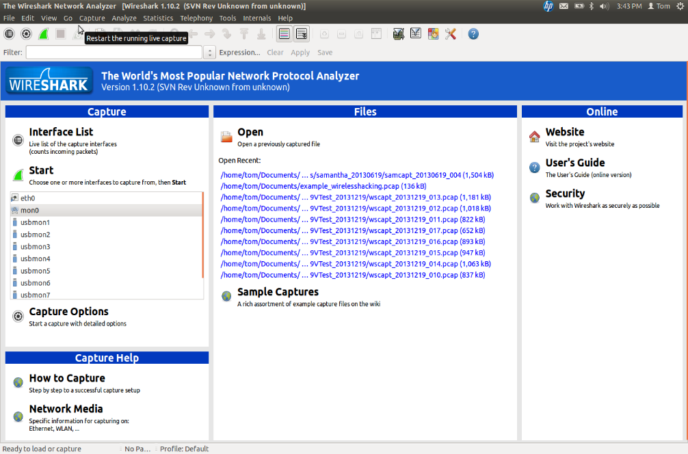
Task: Open the capture filters dialog icon
Action: click(399, 34)
